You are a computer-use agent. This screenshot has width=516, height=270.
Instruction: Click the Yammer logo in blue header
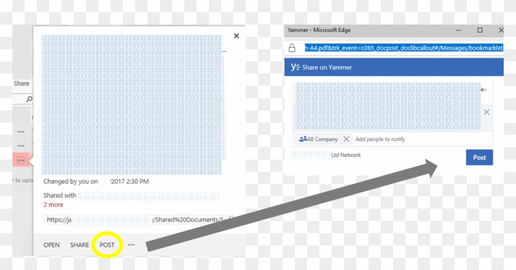tap(296, 67)
